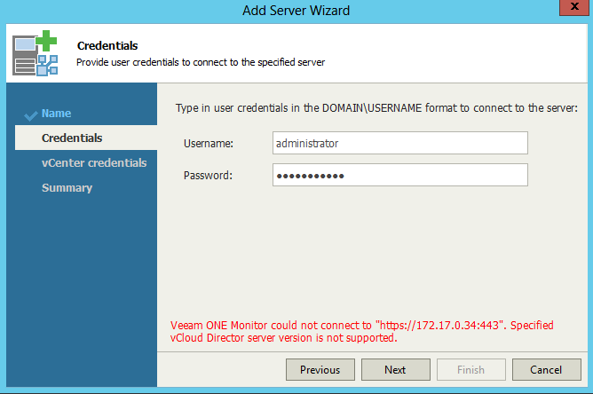Click into the Password field

coord(400,175)
